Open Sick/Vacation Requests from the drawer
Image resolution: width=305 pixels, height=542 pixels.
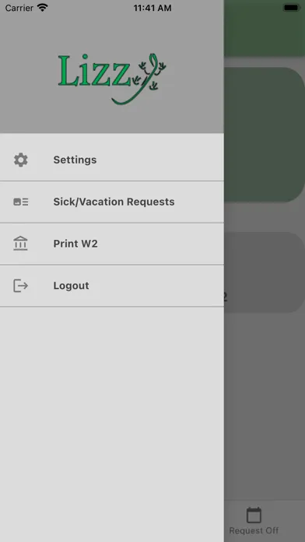tap(112, 202)
